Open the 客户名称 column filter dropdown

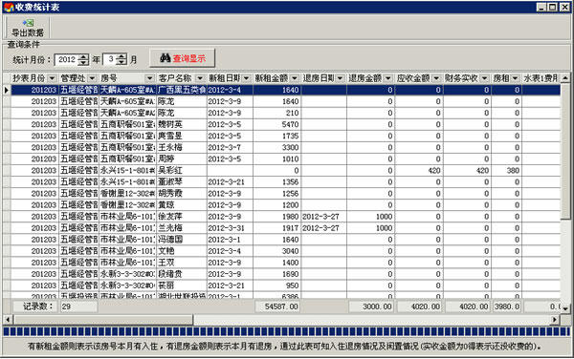(x=200, y=78)
